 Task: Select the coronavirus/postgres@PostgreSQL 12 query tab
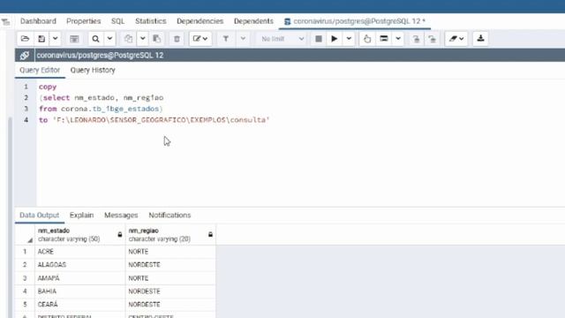pos(355,21)
